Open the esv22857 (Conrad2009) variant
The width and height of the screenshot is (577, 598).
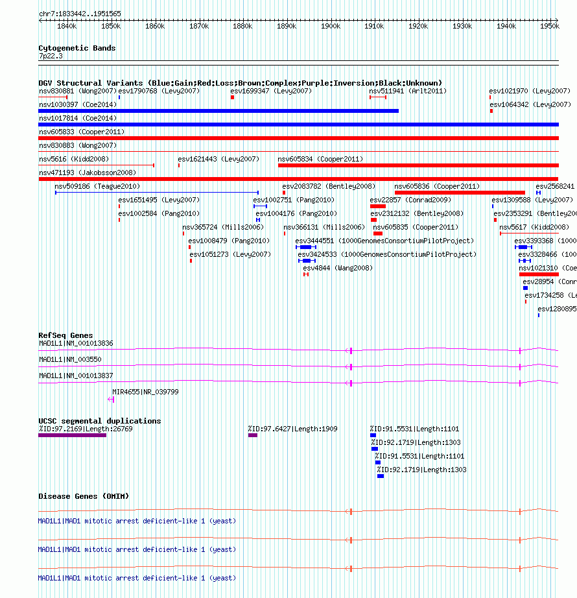410,200
